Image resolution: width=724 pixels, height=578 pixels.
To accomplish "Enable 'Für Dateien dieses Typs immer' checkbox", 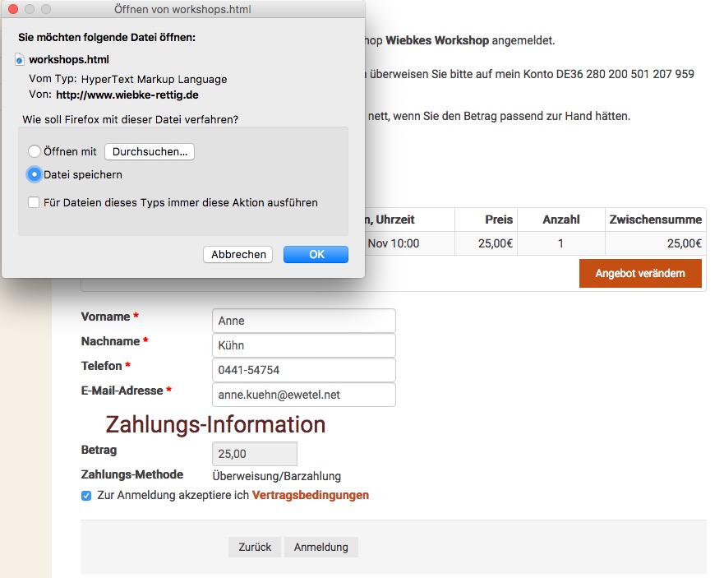I will pyautogui.click(x=34, y=202).
